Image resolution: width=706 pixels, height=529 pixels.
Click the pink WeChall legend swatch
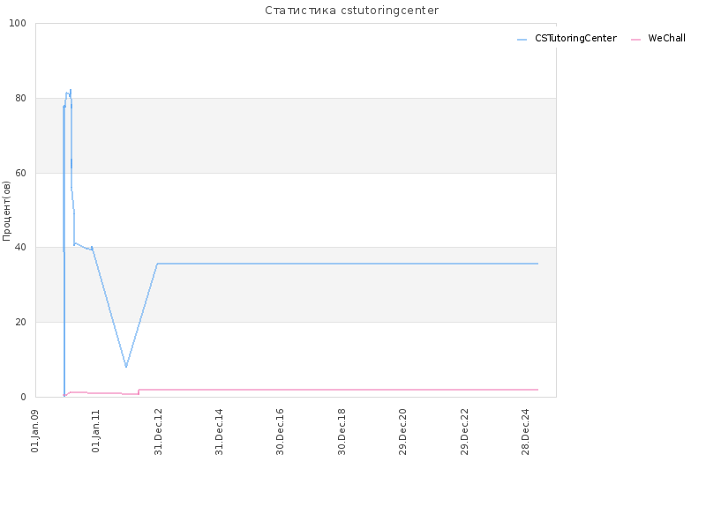tap(635, 40)
